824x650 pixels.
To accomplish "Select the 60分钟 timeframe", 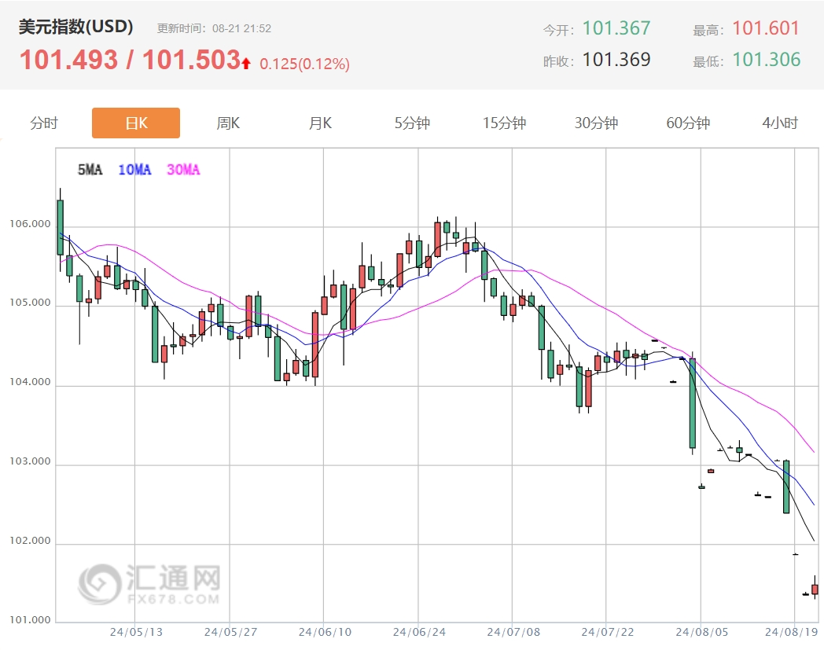I will click(686, 123).
